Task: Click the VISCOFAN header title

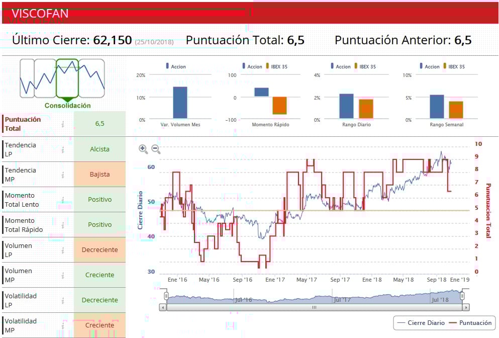Action: pyautogui.click(x=40, y=14)
